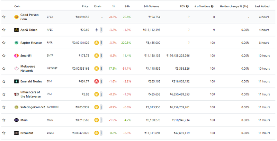Sort table by Price header
Screen dimensions: 277x141
click(85, 6)
